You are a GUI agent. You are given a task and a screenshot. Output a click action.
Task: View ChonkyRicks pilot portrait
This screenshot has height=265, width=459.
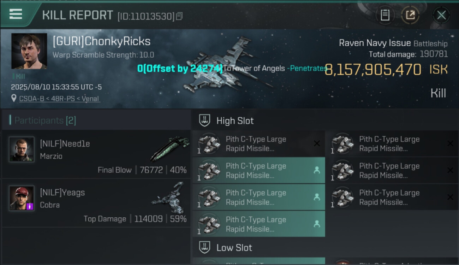[x=29, y=51]
